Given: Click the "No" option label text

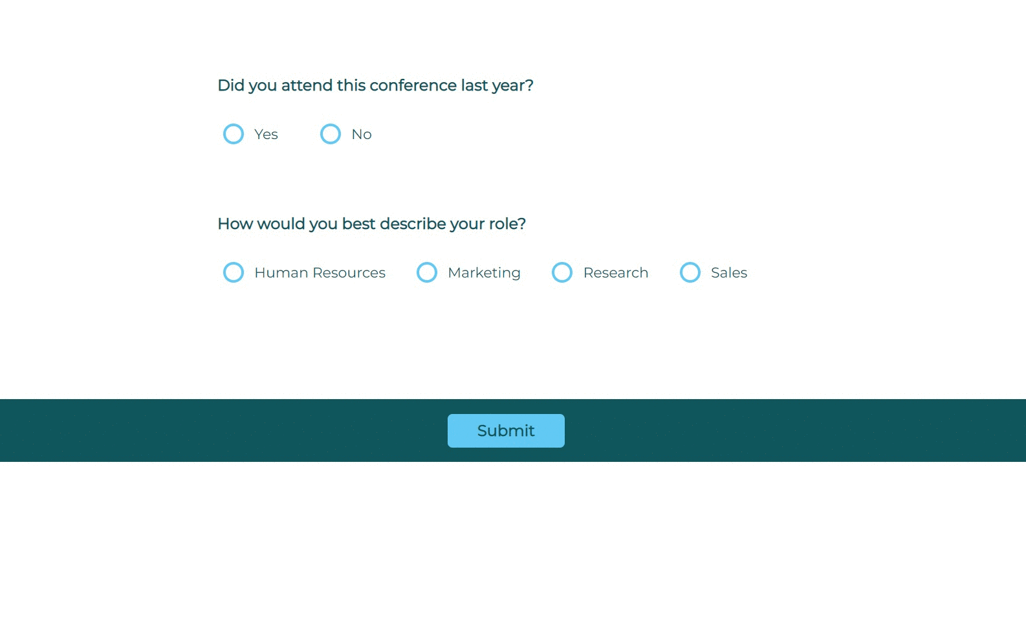Looking at the screenshot, I should tap(362, 135).
